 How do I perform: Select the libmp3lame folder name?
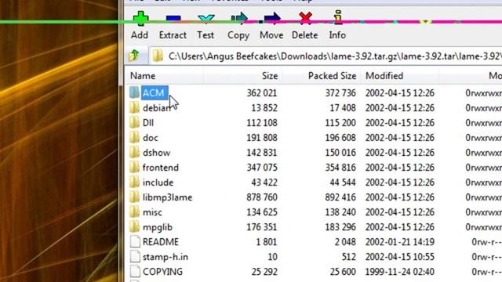[x=167, y=197]
